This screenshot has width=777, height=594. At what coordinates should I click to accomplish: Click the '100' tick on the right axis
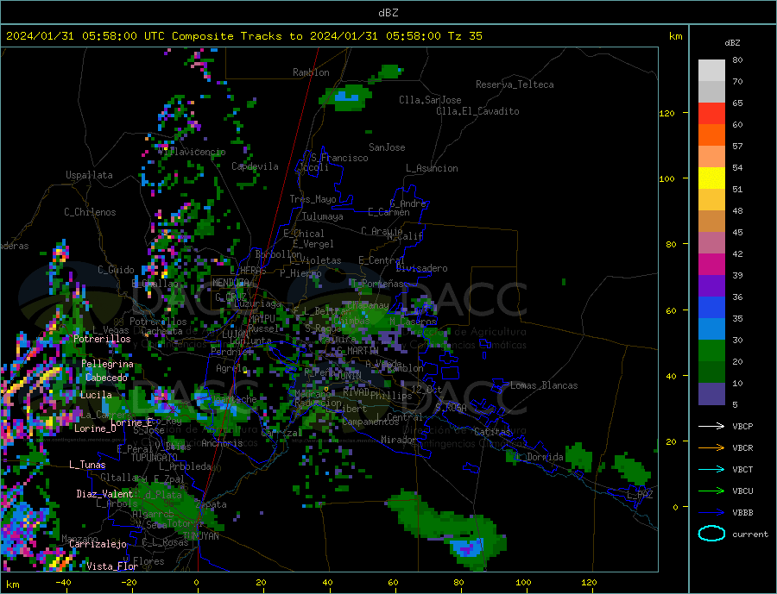click(667, 178)
